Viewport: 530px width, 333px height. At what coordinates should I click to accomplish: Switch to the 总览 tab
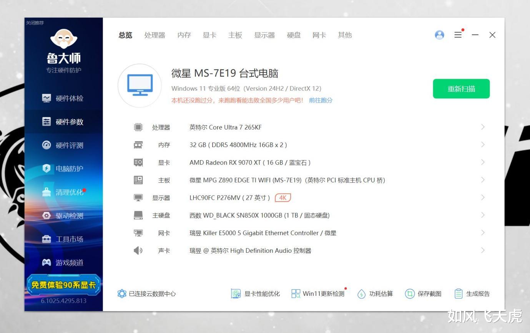tap(125, 35)
